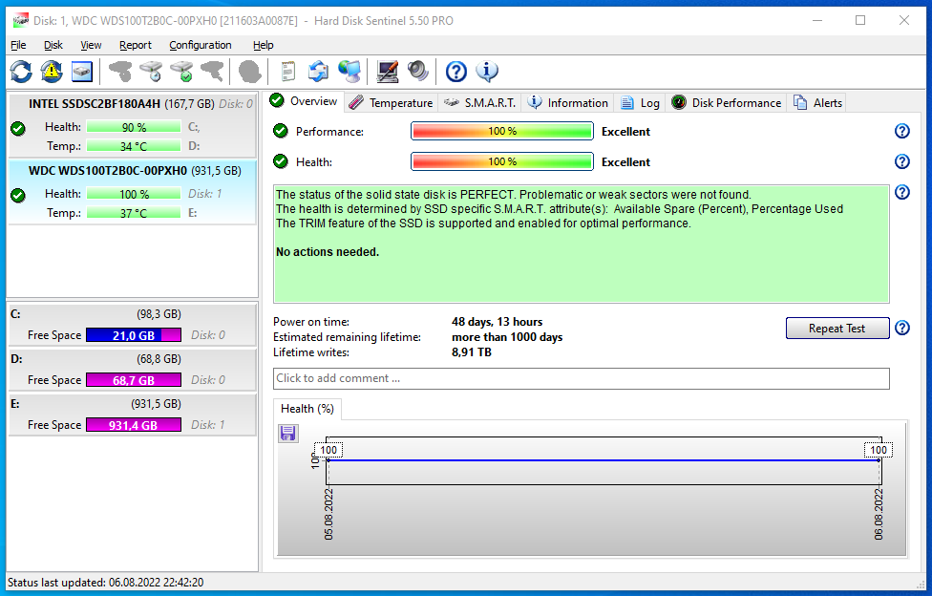Click the C: free space 21,0 GB bar
Viewport: 932px width, 596px height.
tap(134, 335)
